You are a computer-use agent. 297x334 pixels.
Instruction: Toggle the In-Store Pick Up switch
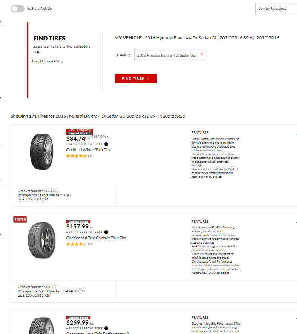click(x=17, y=9)
